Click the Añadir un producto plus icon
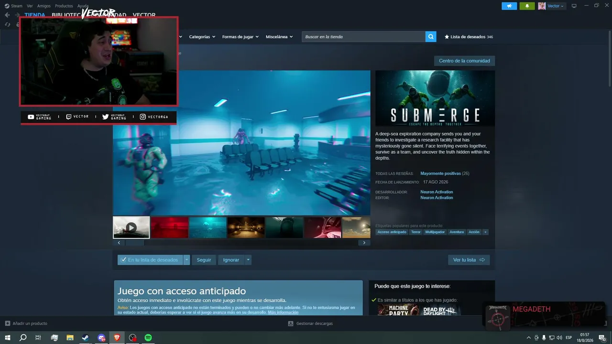Viewport: 612px width, 344px height. [x=7, y=323]
